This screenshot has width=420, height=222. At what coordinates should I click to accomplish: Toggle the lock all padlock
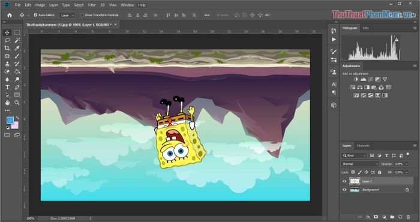point(379,172)
